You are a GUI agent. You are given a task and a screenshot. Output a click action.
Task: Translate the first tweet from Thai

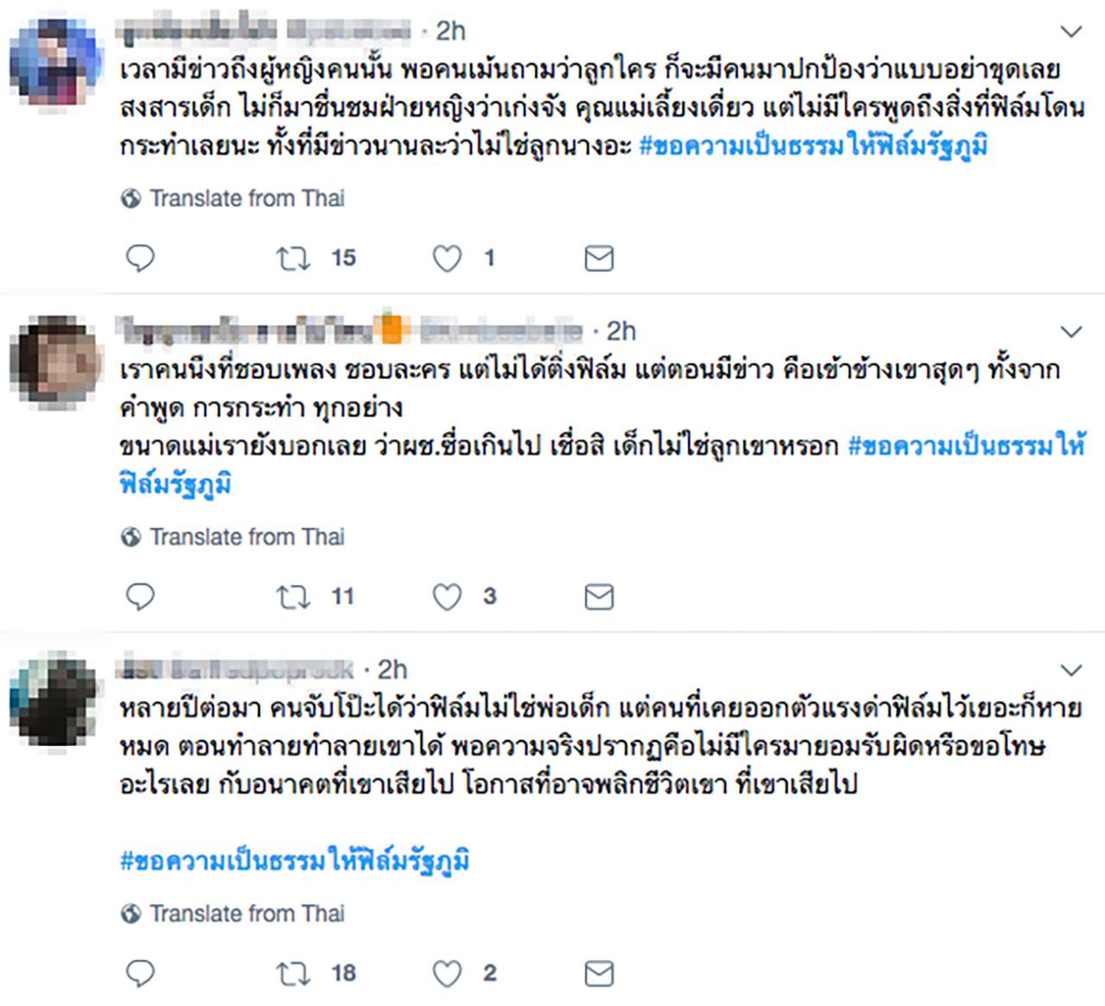(x=247, y=199)
